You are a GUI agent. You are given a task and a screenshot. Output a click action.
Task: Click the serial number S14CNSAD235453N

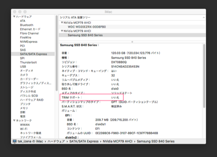click(x=125, y=67)
